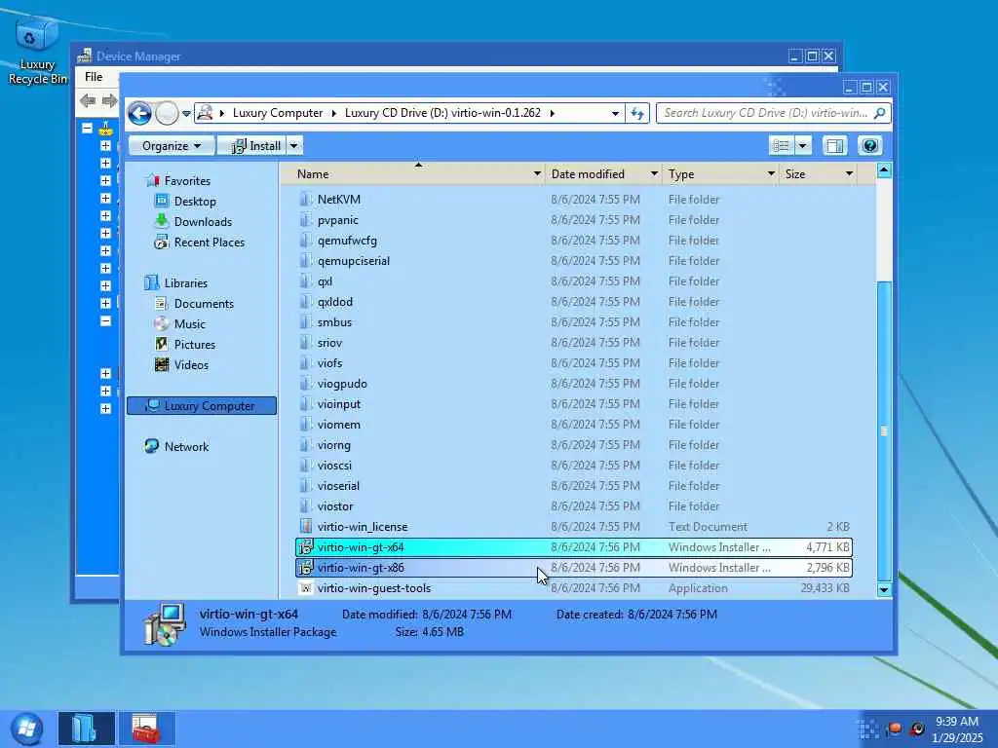The height and width of the screenshot is (748, 998).
Task: Open the Videos library
Action: pos(191,365)
